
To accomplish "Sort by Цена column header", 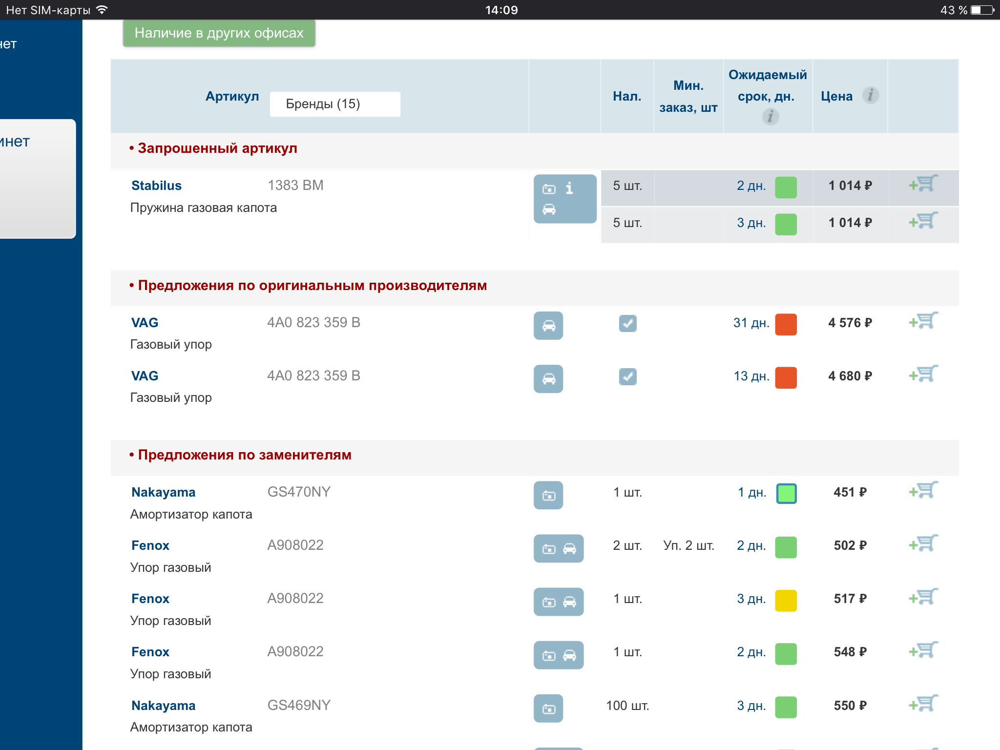I will (836, 96).
